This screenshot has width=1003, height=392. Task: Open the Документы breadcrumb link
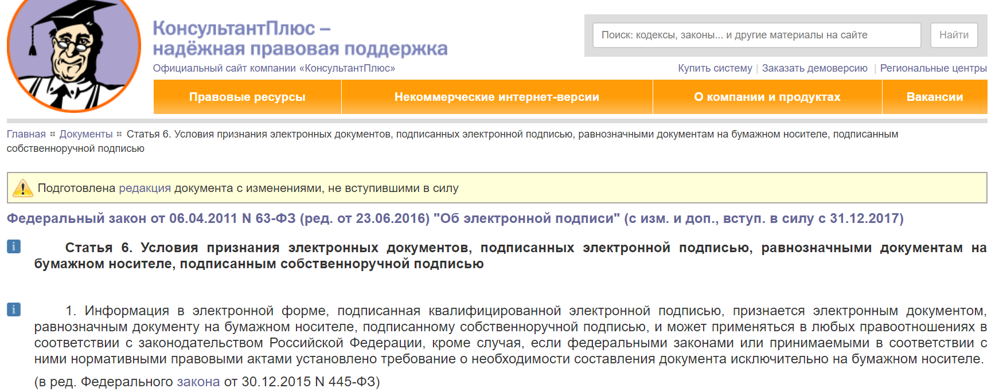point(86,134)
